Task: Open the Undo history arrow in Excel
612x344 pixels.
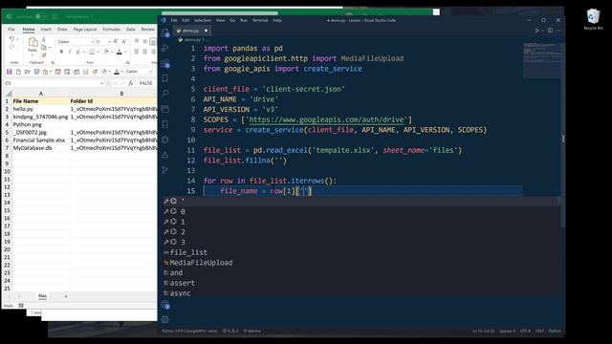Action: [17, 39]
